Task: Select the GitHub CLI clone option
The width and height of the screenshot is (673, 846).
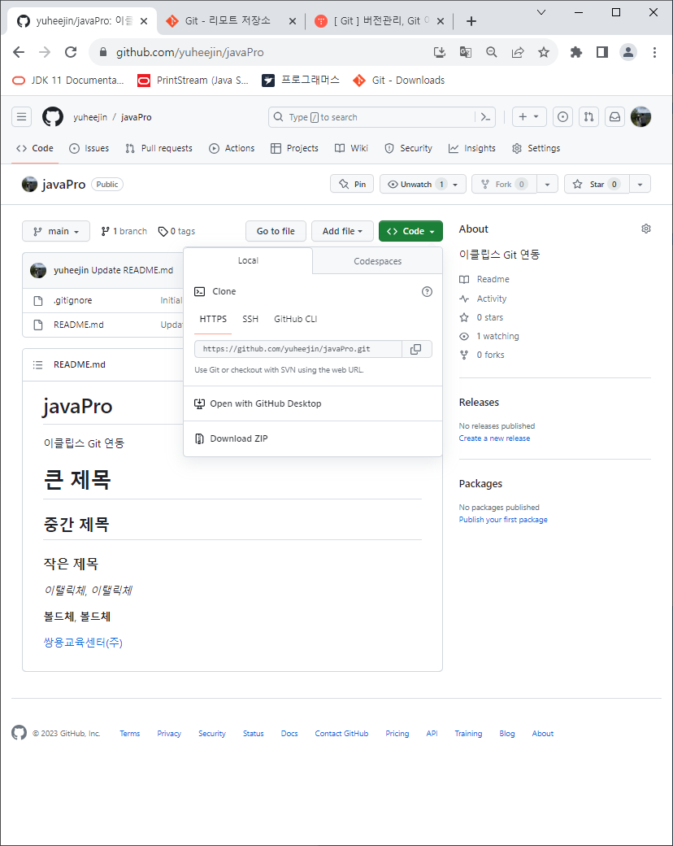Action: pos(296,319)
